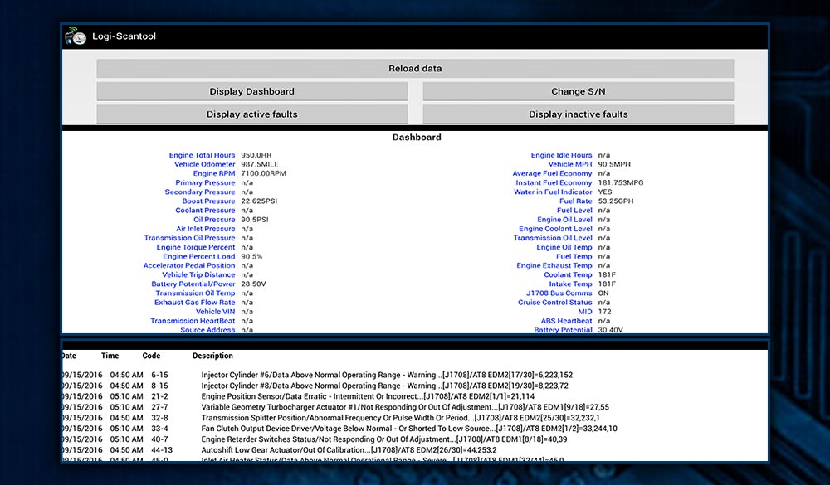
Task: Click the Fan Clutch Output fault description
Action: [x=409, y=429]
